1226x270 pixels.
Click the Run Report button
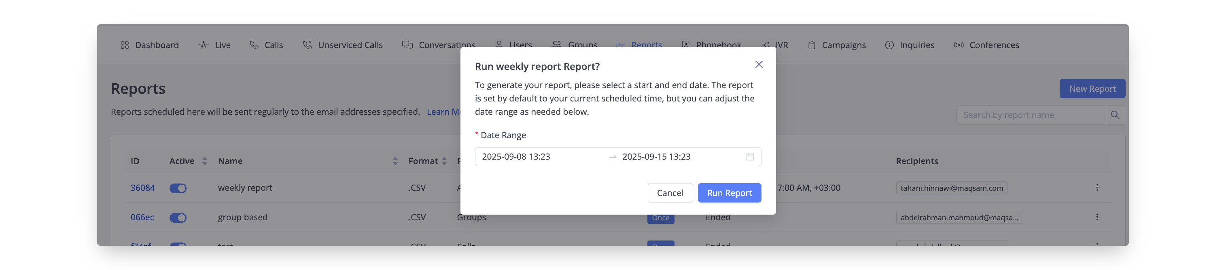729,193
